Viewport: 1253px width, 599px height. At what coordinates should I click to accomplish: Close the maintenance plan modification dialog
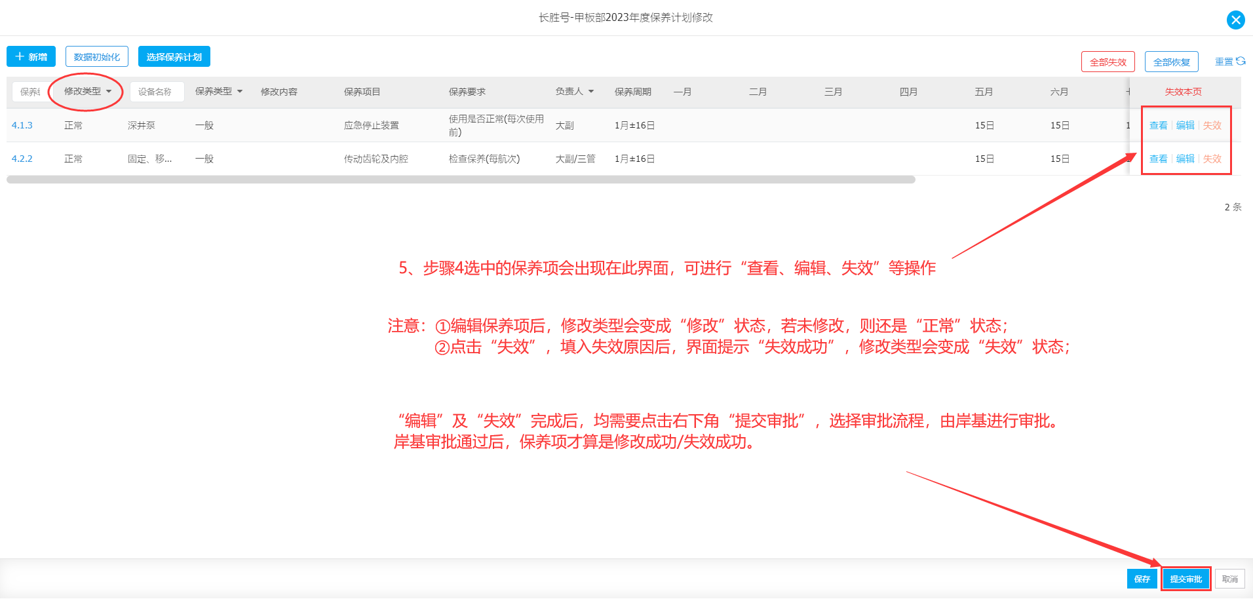tap(1235, 20)
